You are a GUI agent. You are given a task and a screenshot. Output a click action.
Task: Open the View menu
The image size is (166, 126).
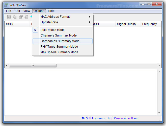coord(27,11)
